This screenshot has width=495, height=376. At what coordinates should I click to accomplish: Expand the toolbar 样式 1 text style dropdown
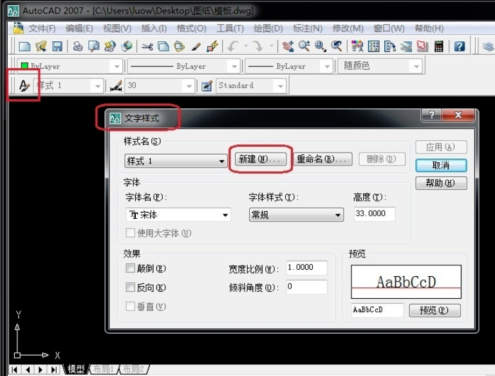pyautogui.click(x=98, y=86)
